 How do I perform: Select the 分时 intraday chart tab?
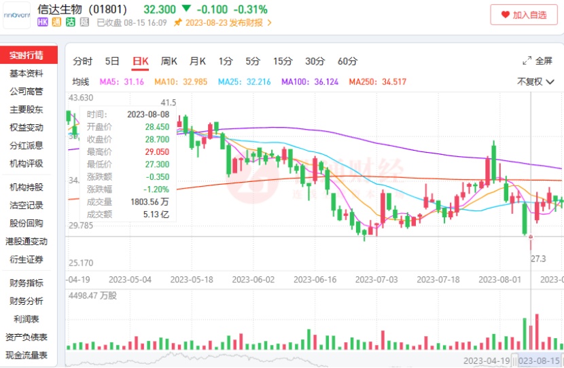pos(83,61)
